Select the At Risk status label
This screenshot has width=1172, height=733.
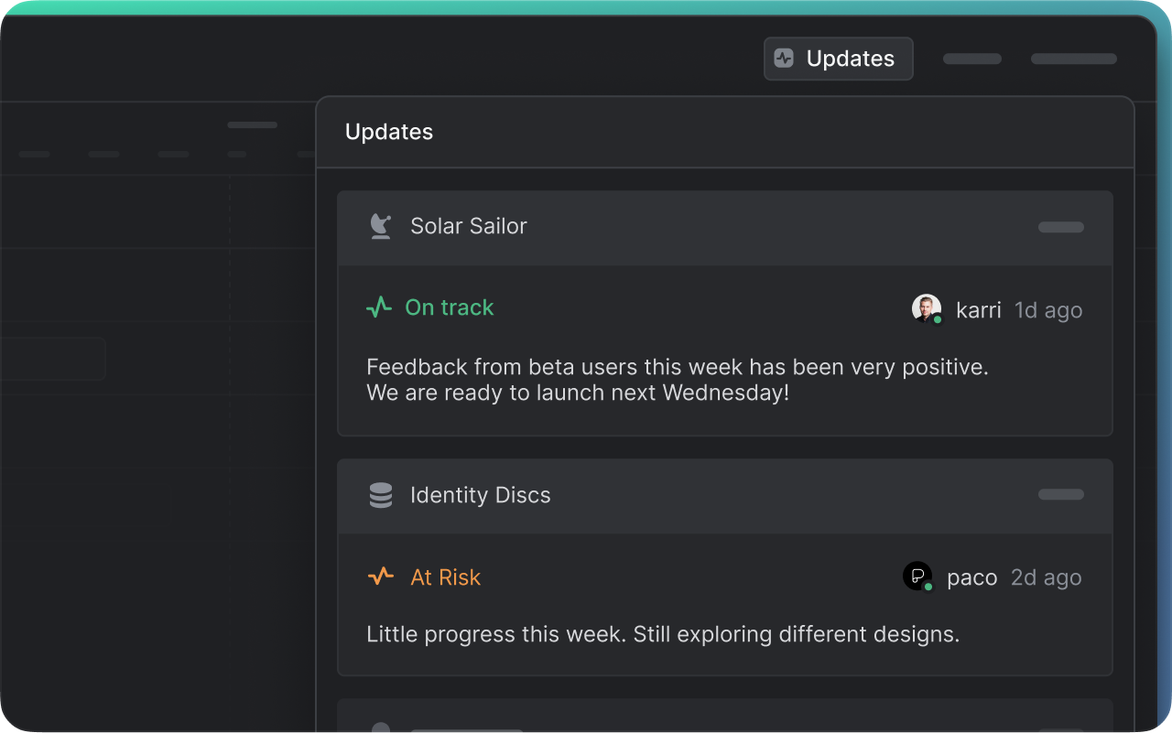tap(445, 577)
